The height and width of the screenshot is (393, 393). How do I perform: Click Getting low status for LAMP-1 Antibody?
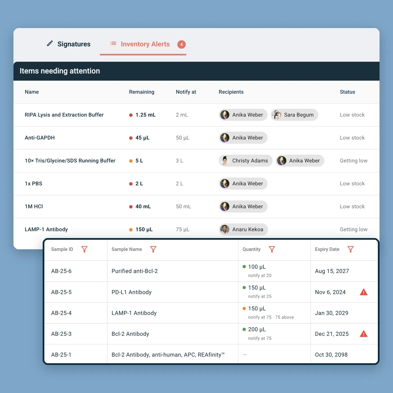point(353,229)
